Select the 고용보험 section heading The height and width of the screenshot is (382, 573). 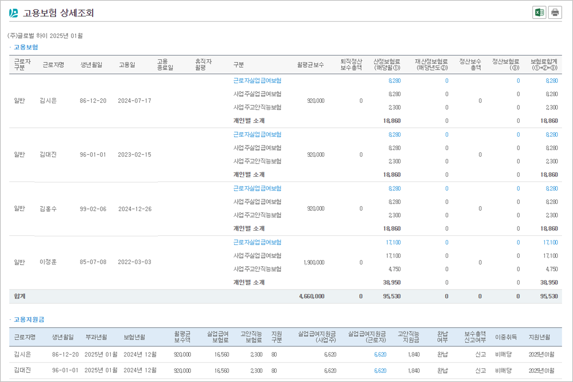[26, 47]
